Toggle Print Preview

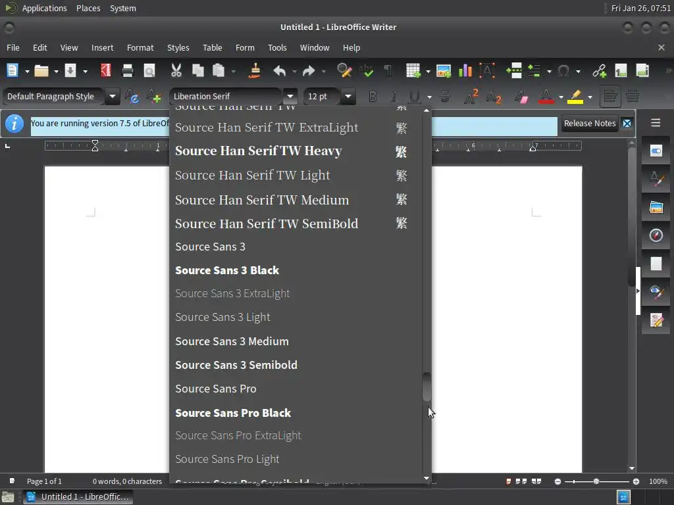coord(149,70)
